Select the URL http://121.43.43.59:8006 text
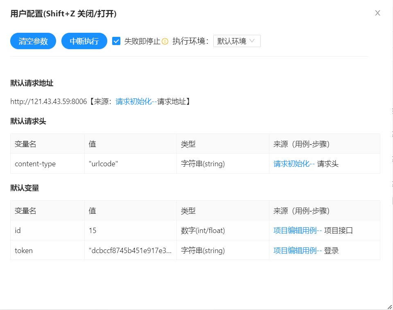 point(49,101)
